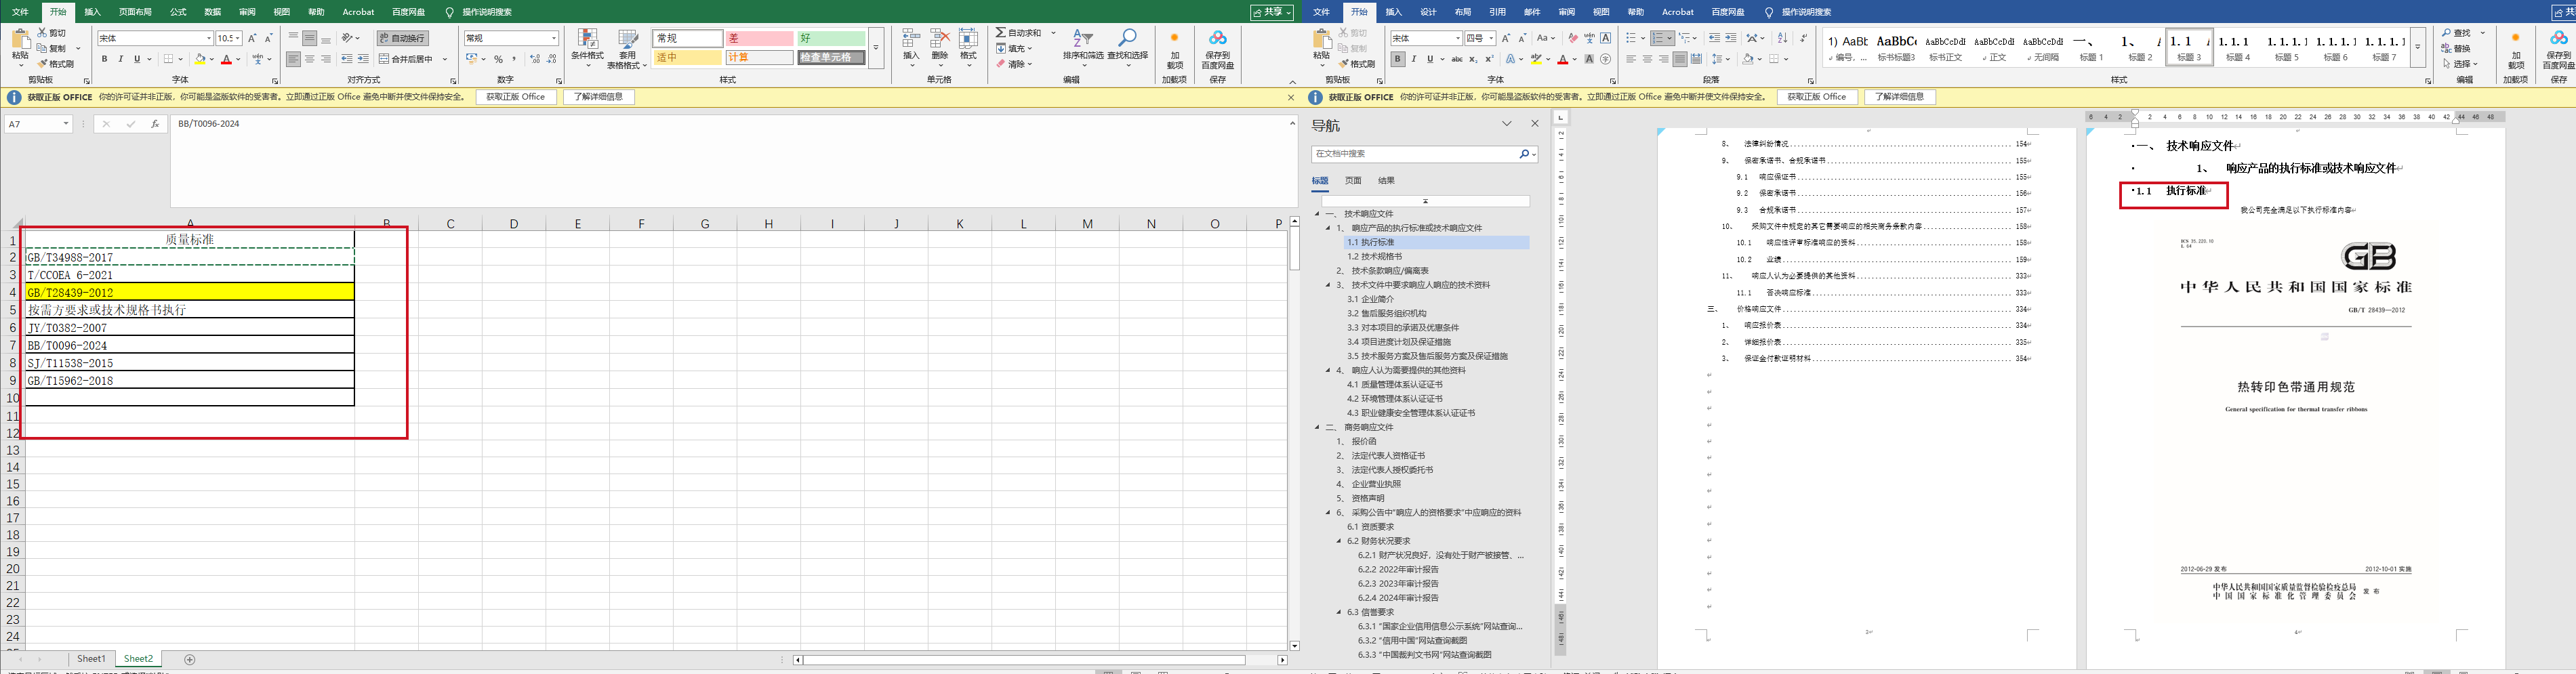Click Excel's Sort and Filter (排序和筛选) icon

click(1082, 39)
